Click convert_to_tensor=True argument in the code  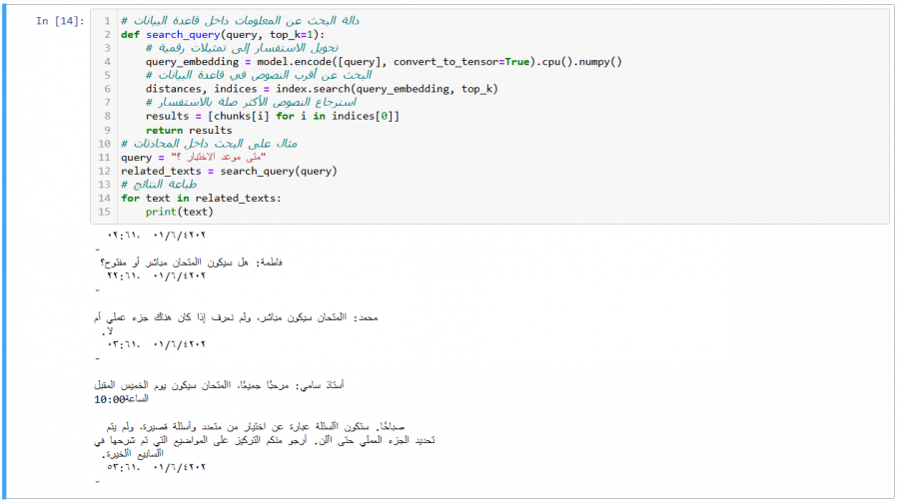461,62
